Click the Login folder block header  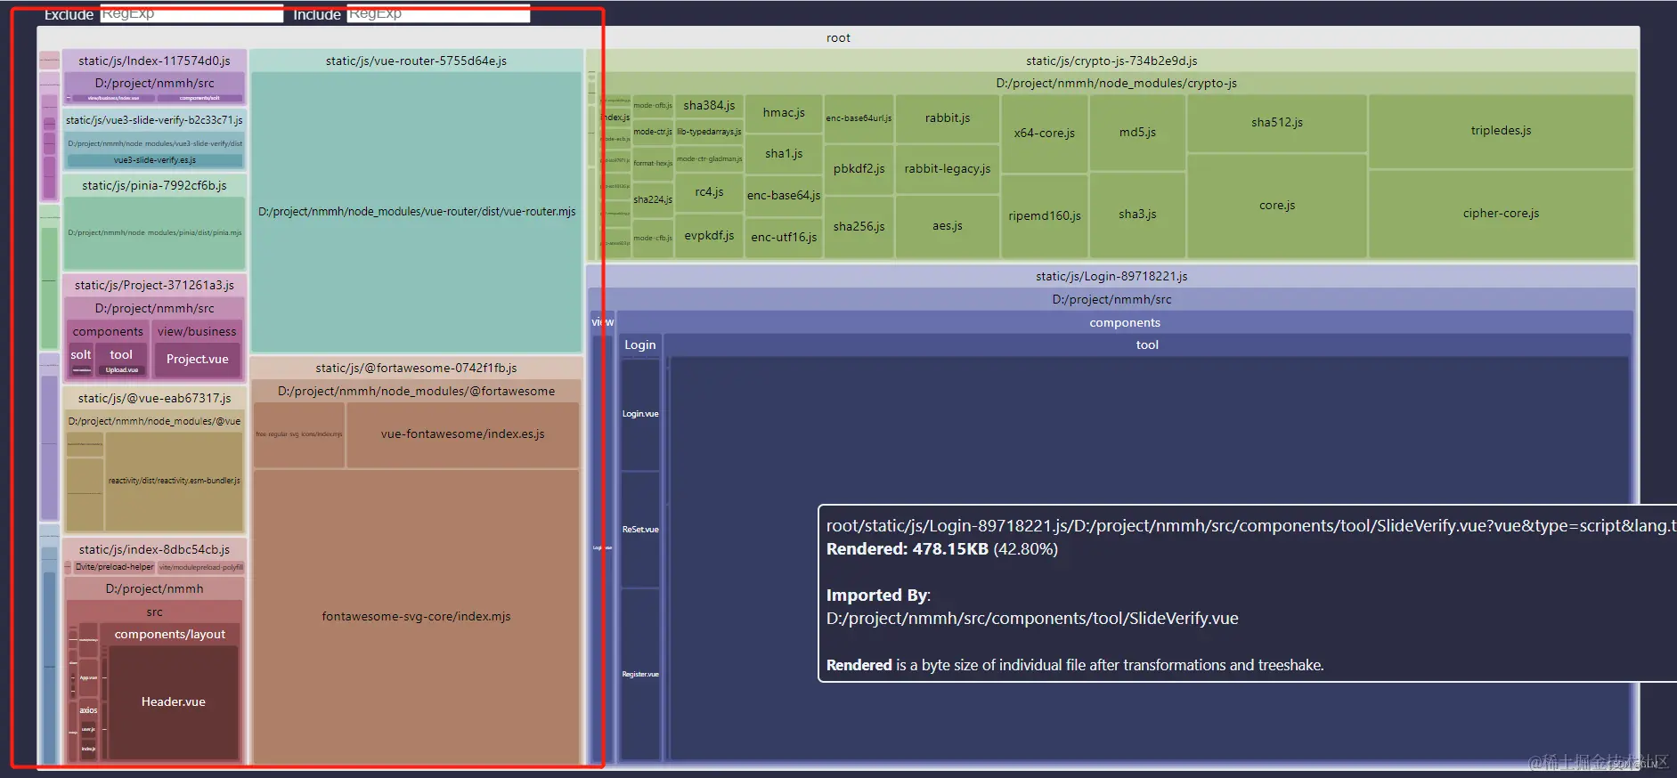639,344
